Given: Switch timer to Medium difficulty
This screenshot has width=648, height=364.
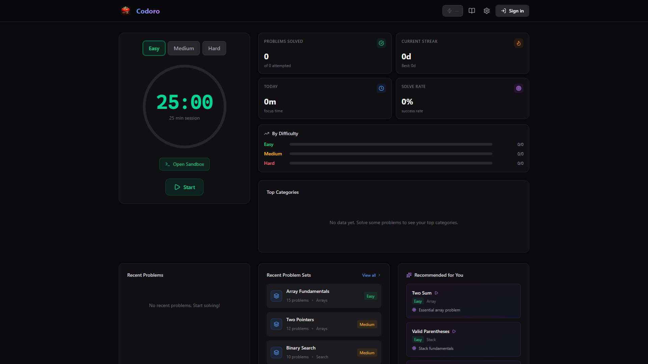Looking at the screenshot, I should [184, 48].
